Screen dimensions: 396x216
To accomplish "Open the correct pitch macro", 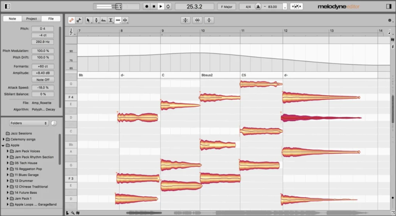I will click(x=185, y=20).
